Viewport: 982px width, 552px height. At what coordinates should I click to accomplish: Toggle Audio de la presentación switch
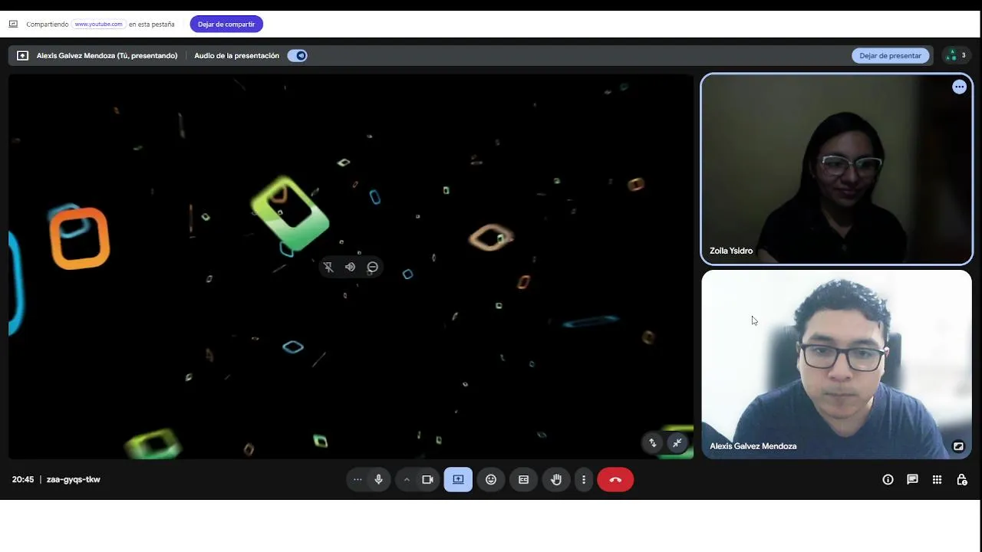point(297,55)
